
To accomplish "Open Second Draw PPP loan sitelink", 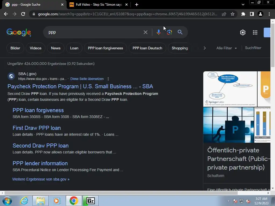I will tap(41, 146).
